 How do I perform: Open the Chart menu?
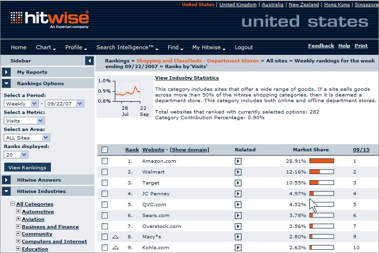click(x=46, y=47)
